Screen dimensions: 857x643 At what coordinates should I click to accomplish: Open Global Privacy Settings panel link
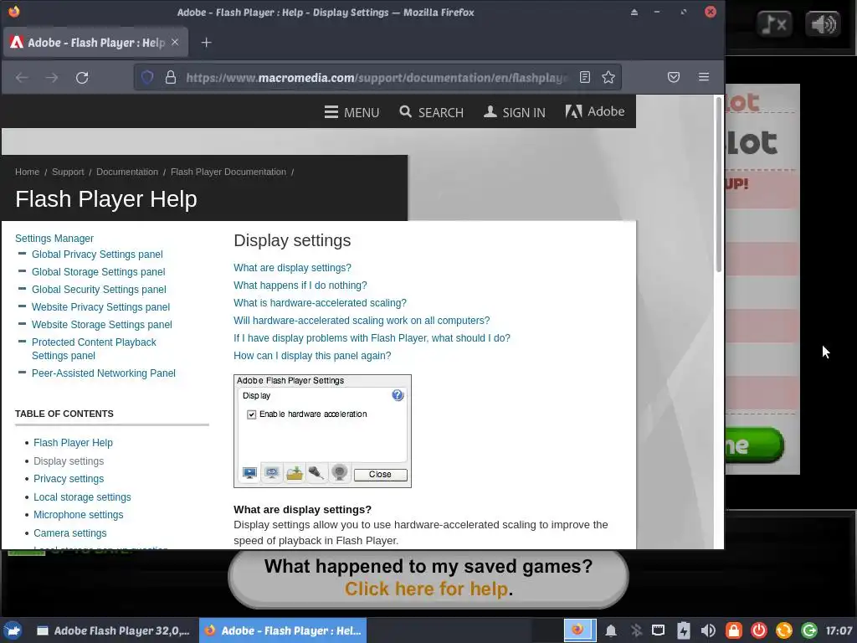coord(97,255)
